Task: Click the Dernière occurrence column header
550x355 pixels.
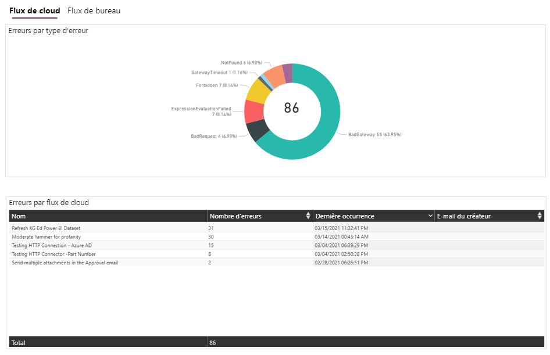Action: [374, 216]
